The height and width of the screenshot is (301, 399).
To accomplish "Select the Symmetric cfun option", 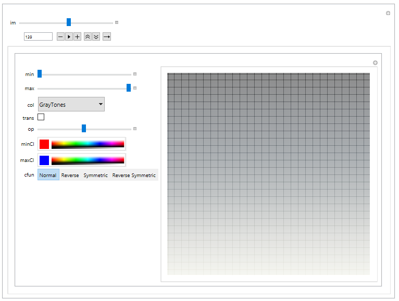I will [96, 175].
